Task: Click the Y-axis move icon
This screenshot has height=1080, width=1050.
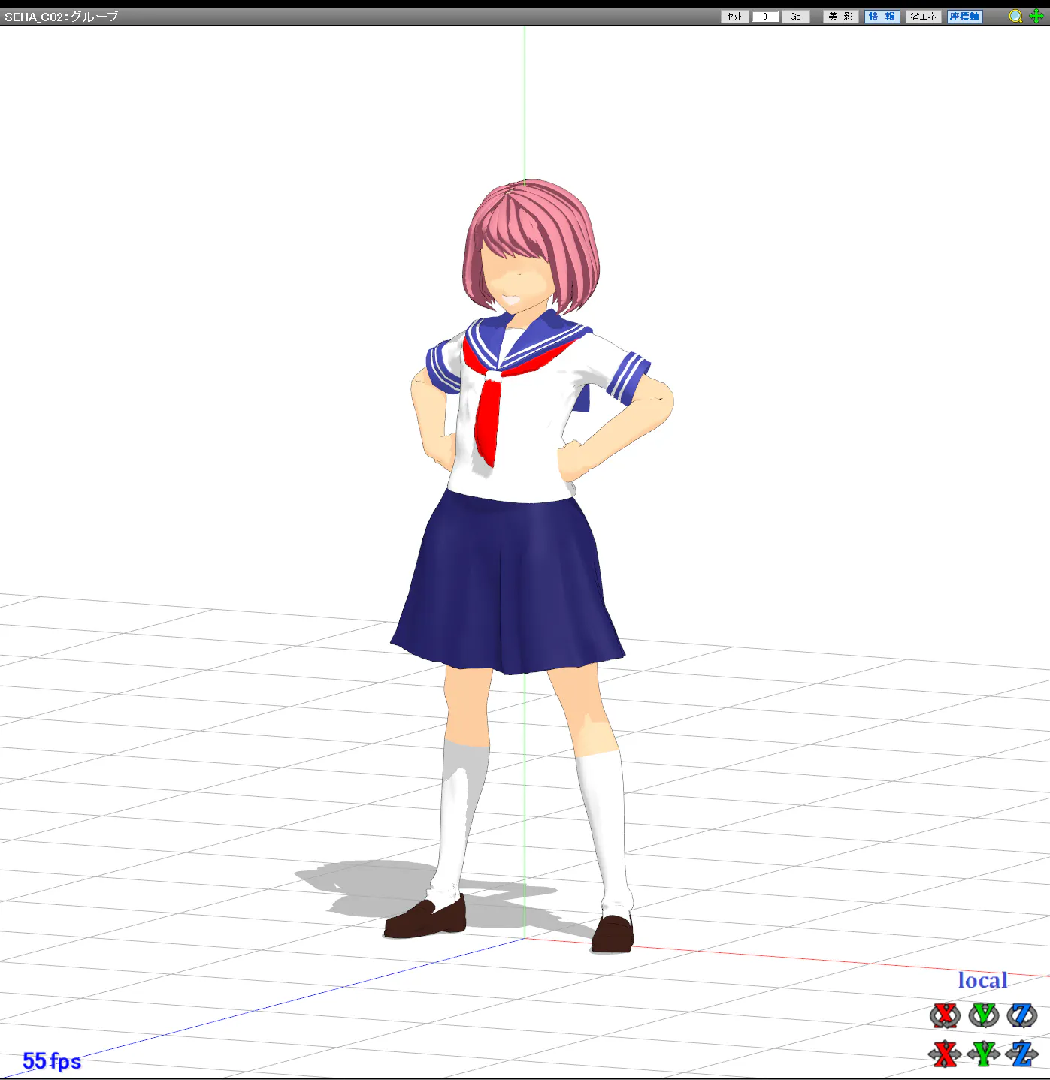Action: click(983, 1054)
